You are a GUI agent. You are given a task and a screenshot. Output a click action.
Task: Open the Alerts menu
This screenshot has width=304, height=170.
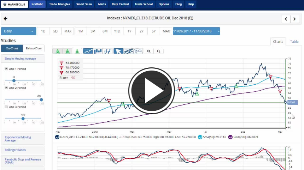tap(102, 4)
